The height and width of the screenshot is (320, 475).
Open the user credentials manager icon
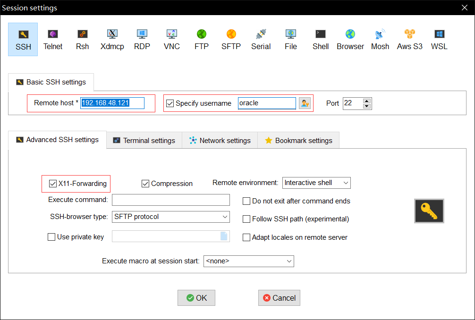(x=305, y=103)
